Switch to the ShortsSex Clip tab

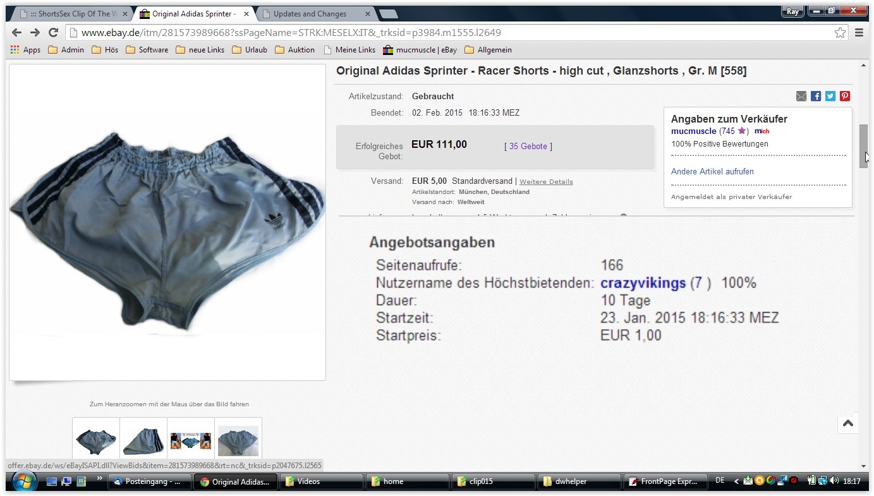[x=73, y=14]
